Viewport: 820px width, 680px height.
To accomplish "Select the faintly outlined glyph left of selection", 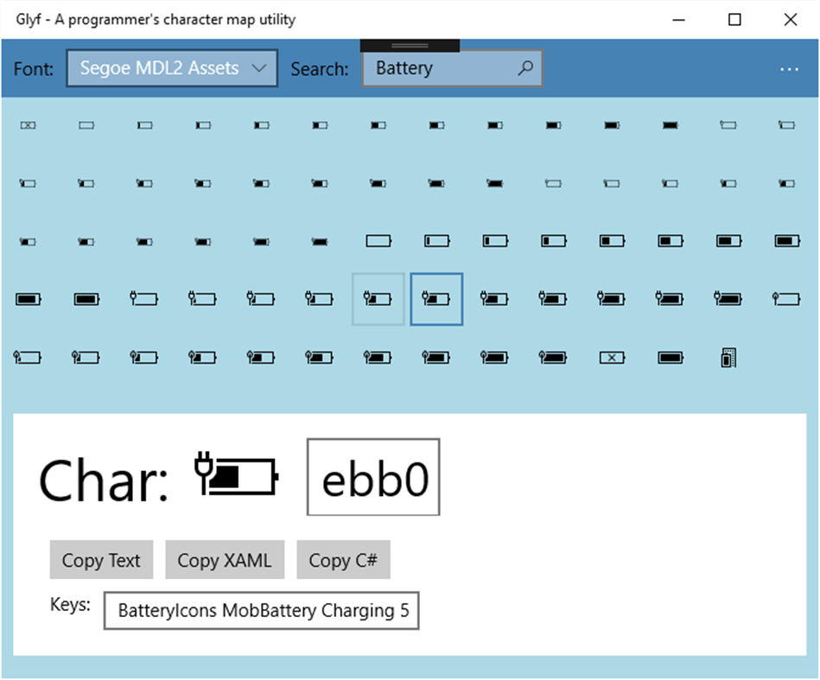I will pos(378,299).
